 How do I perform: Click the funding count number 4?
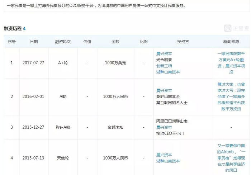(24, 29)
